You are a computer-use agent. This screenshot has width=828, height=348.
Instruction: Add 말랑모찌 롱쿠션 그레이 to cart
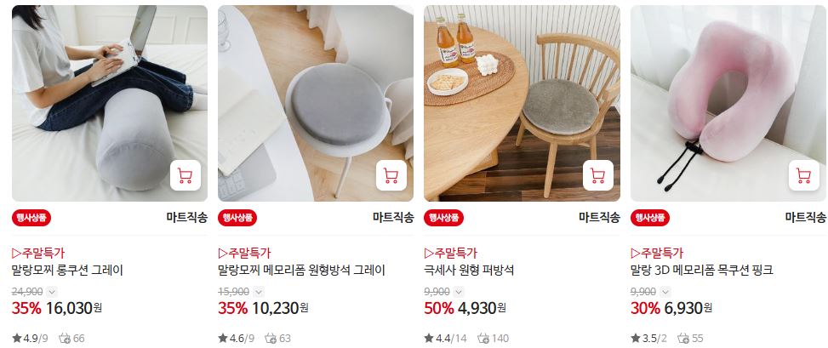(186, 175)
